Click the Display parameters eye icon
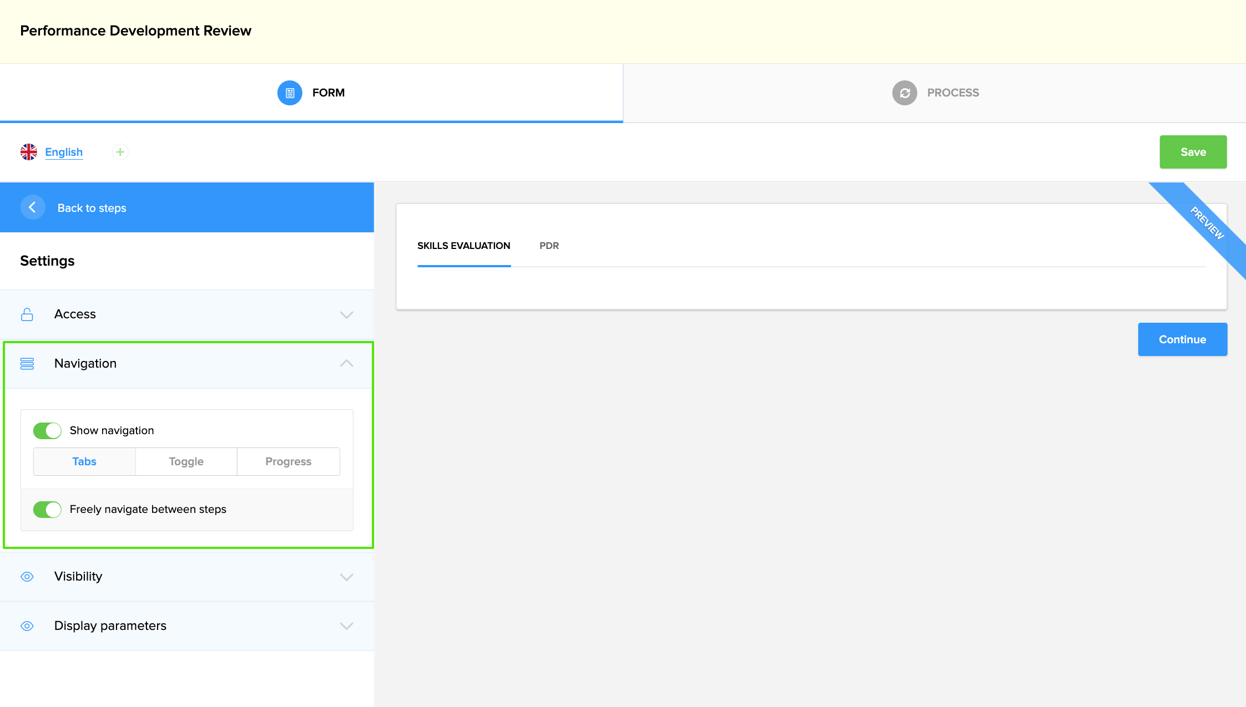Screen dimensions: 1246x707 [27, 626]
